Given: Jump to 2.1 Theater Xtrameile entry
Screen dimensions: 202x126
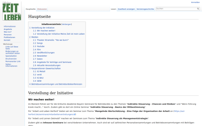Looking at the screenshot, I should (51, 40).
